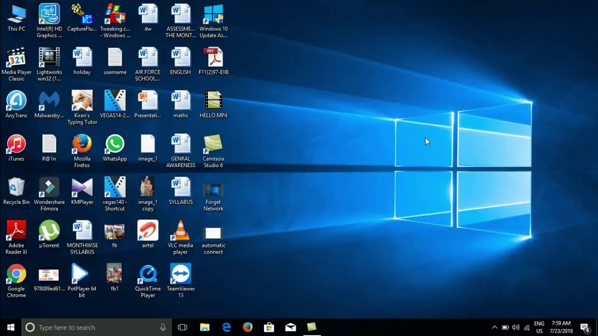Launch Firefox from the taskbar
598x336 pixels.
(x=248, y=327)
